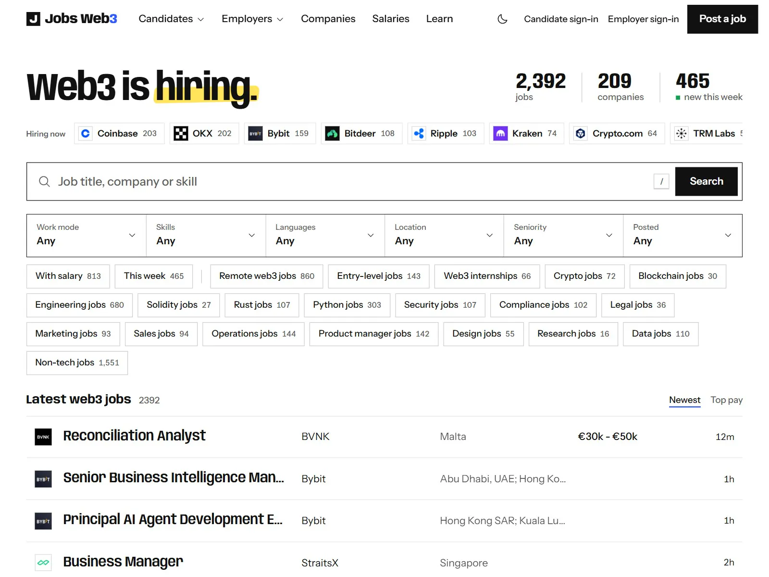
Task: Click the Kraken logo icon
Action: tap(501, 133)
